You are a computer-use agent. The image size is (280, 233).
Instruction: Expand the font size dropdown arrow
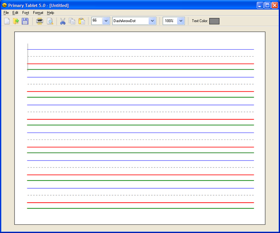point(105,21)
